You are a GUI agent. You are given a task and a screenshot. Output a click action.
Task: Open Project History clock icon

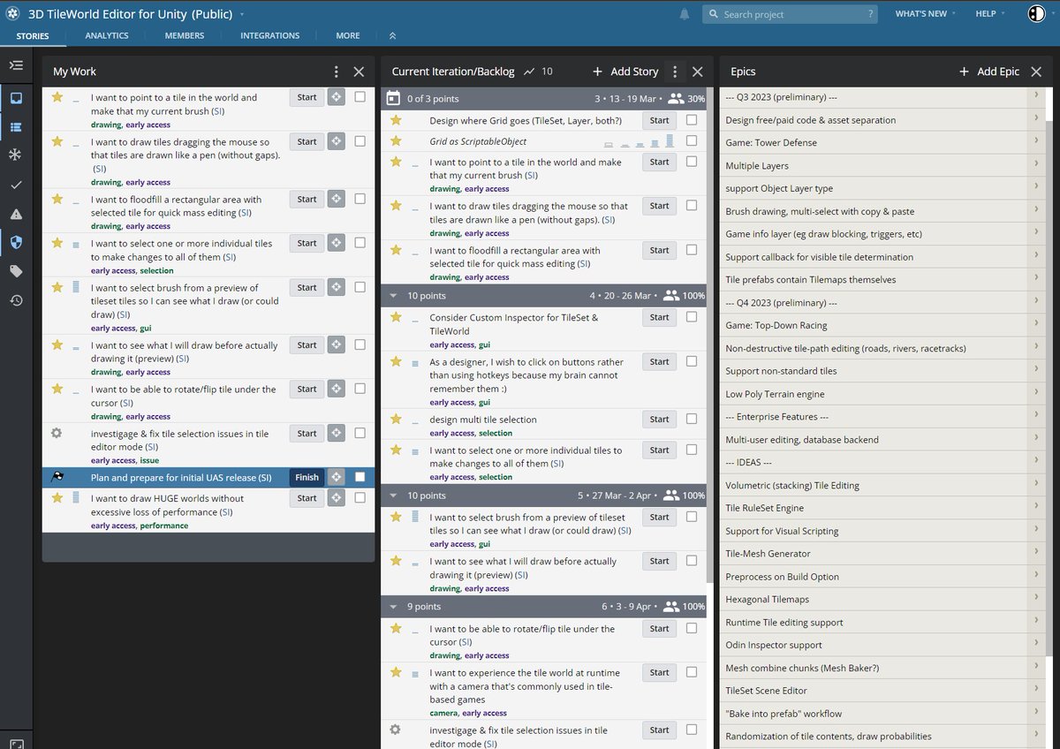coord(16,300)
